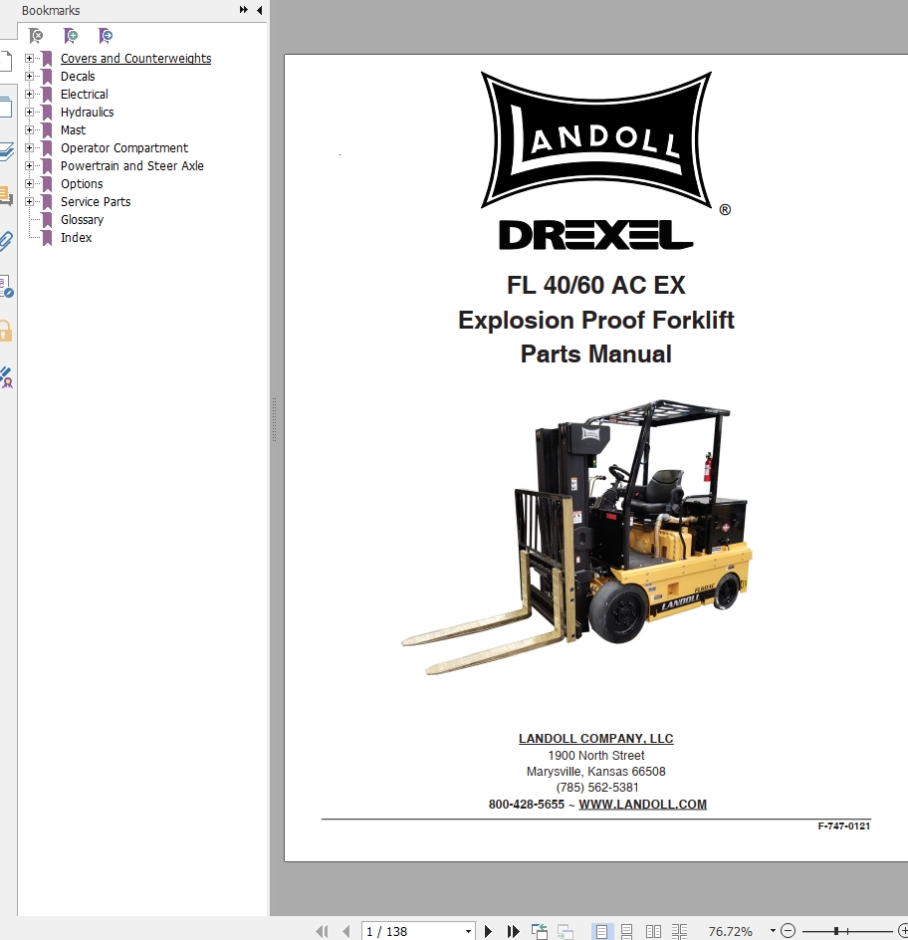Viewport: 908px width, 940px height.
Task: Click the F-747-0121 document number
Action: pyautogui.click(x=844, y=826)
